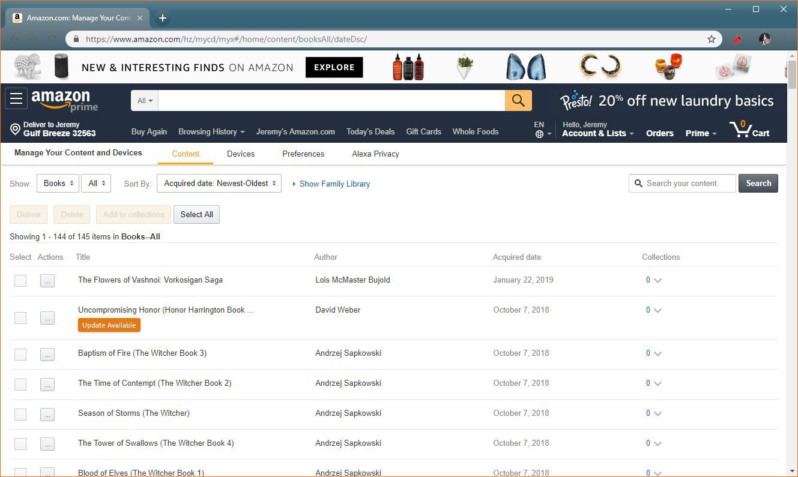Screen dimensions: 798x477
Task: Open actions menu for The Flowers of Vashnoi
Action: [47, 280]
